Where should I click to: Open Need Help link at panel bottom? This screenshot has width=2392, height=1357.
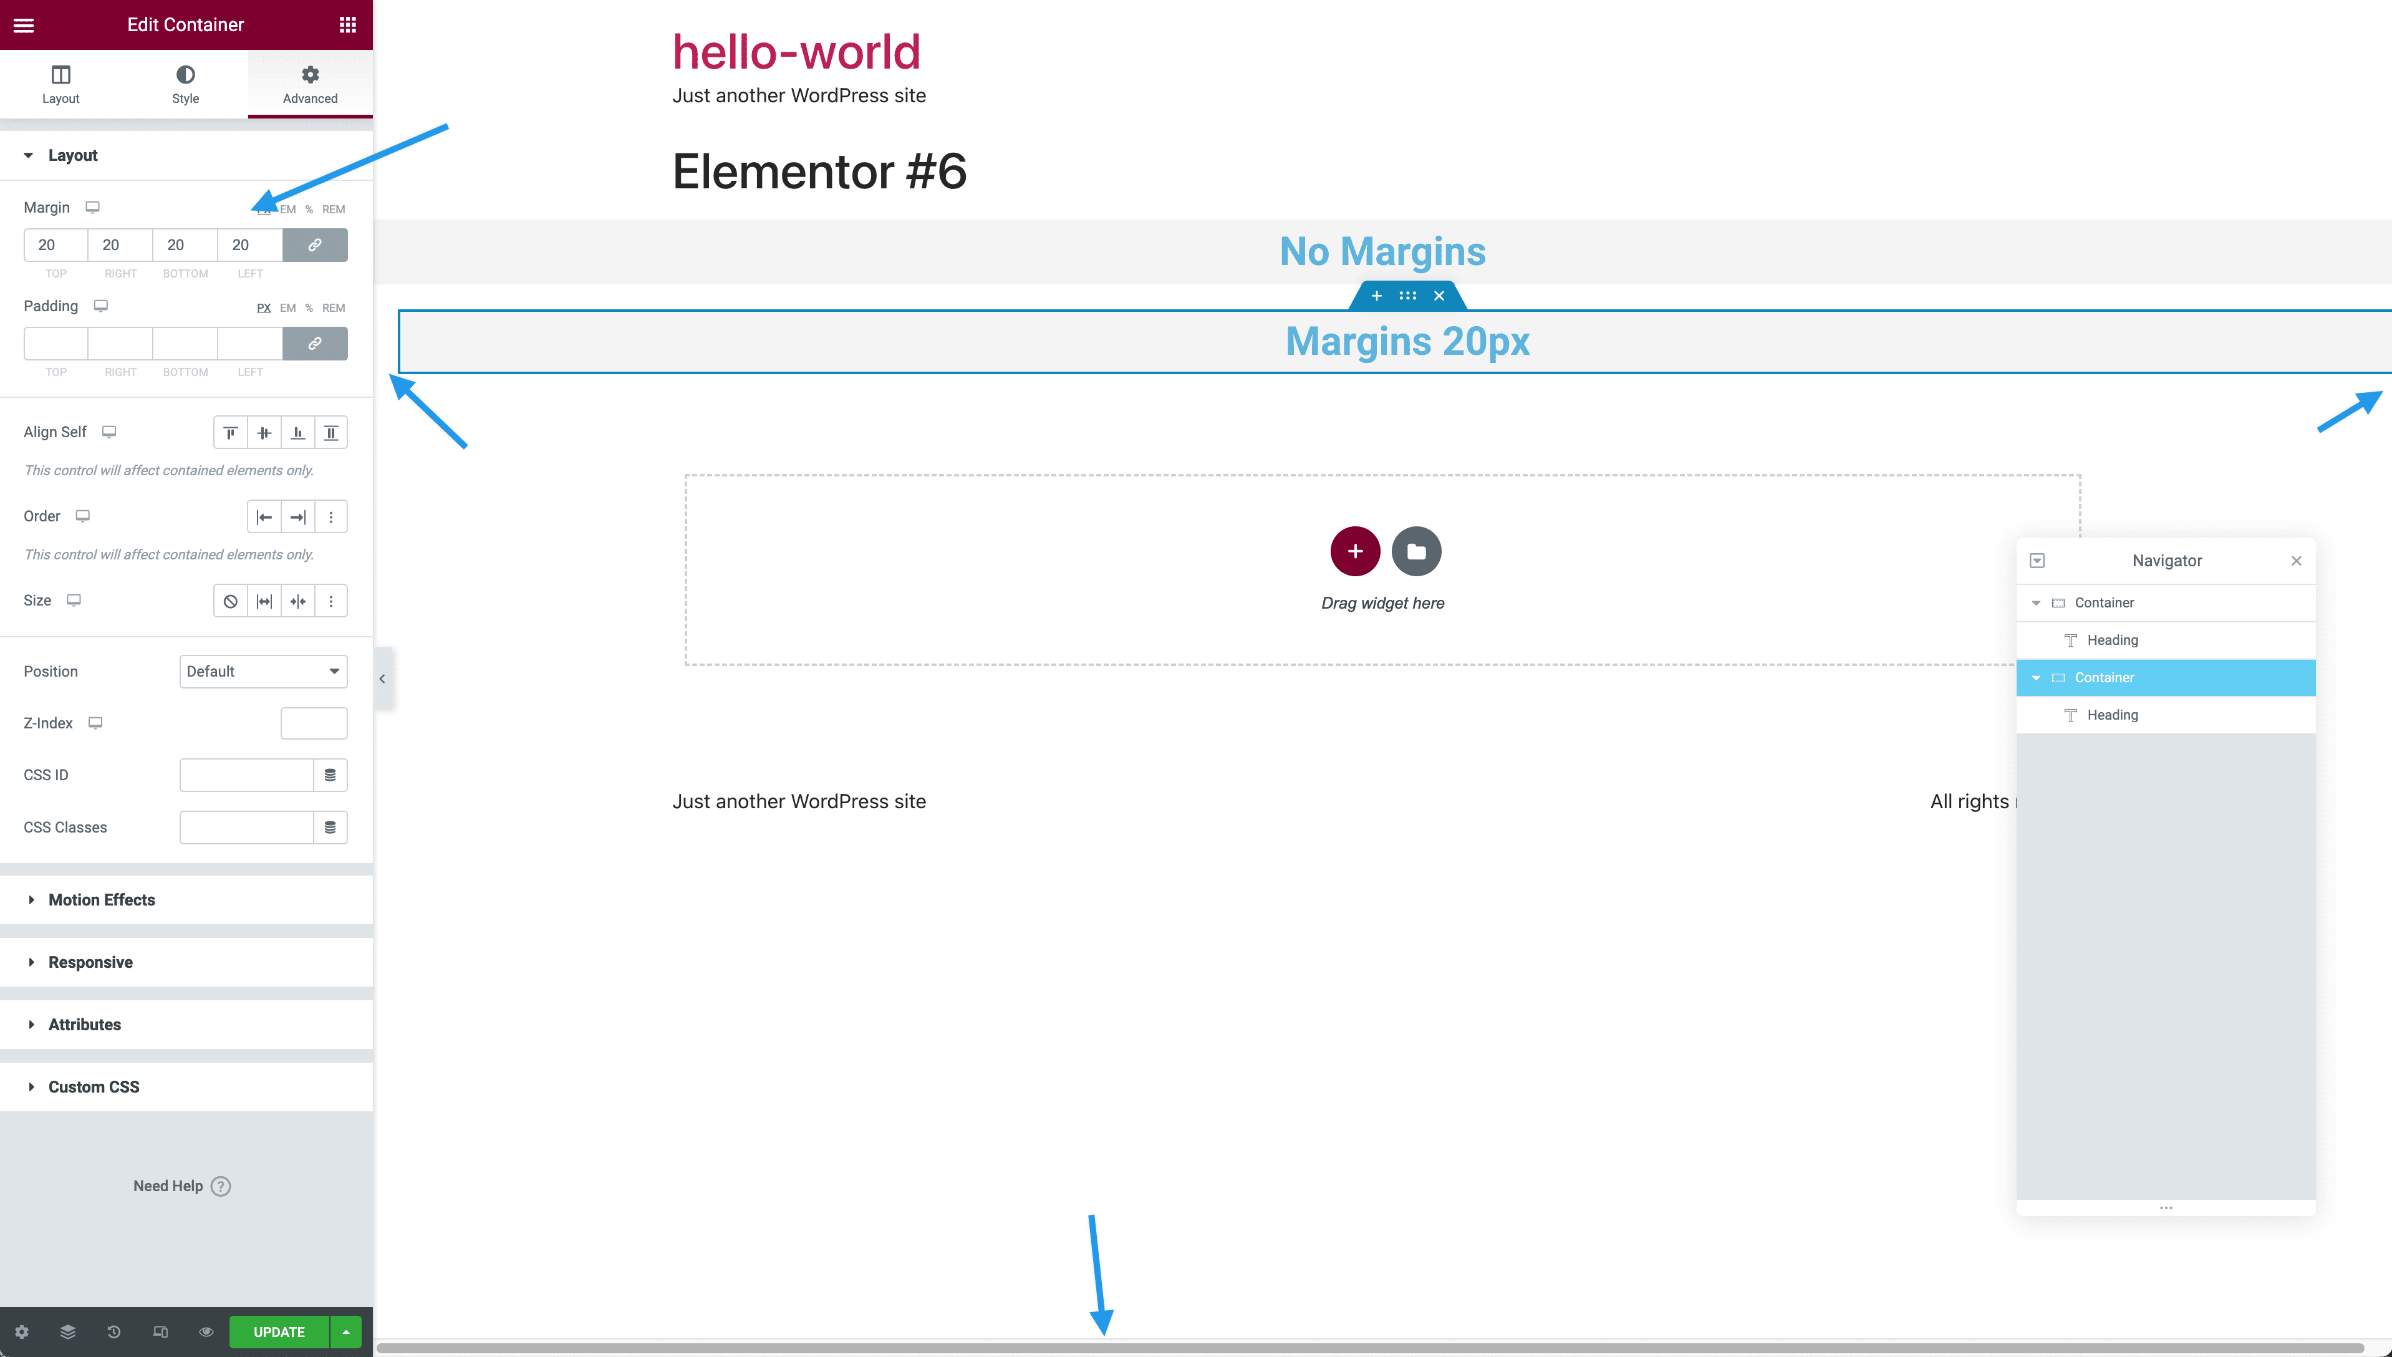click(x=181, y=1186)
